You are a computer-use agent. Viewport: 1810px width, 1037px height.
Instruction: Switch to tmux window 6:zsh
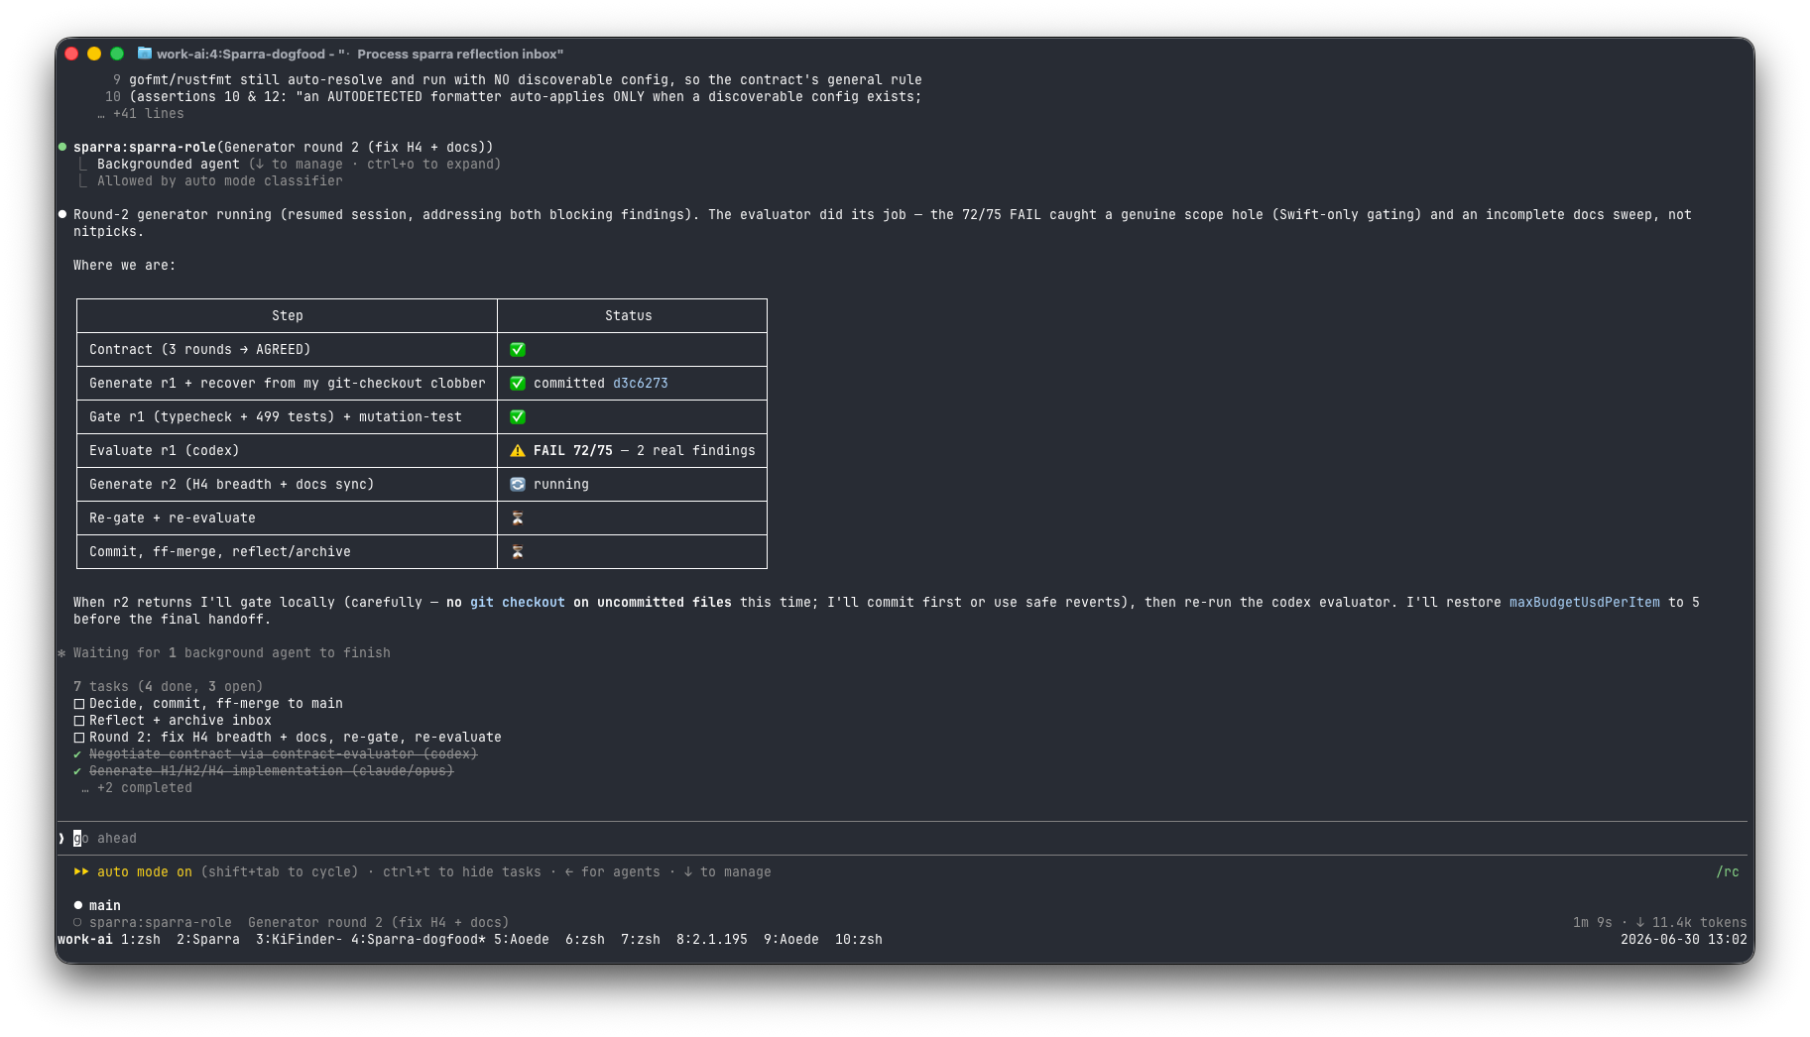pos(585,939)
